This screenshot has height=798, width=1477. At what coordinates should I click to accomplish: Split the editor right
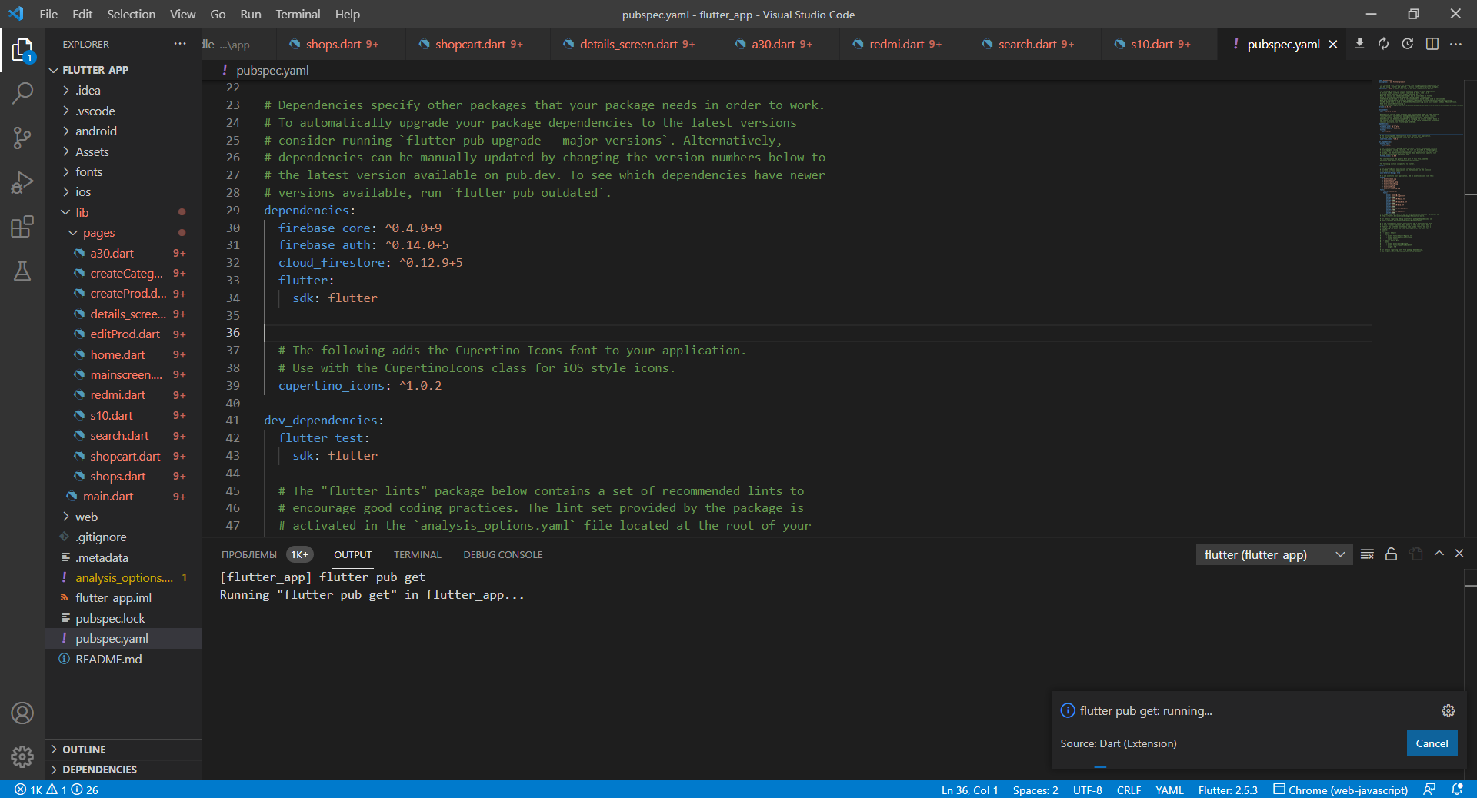coord(1432,44)
